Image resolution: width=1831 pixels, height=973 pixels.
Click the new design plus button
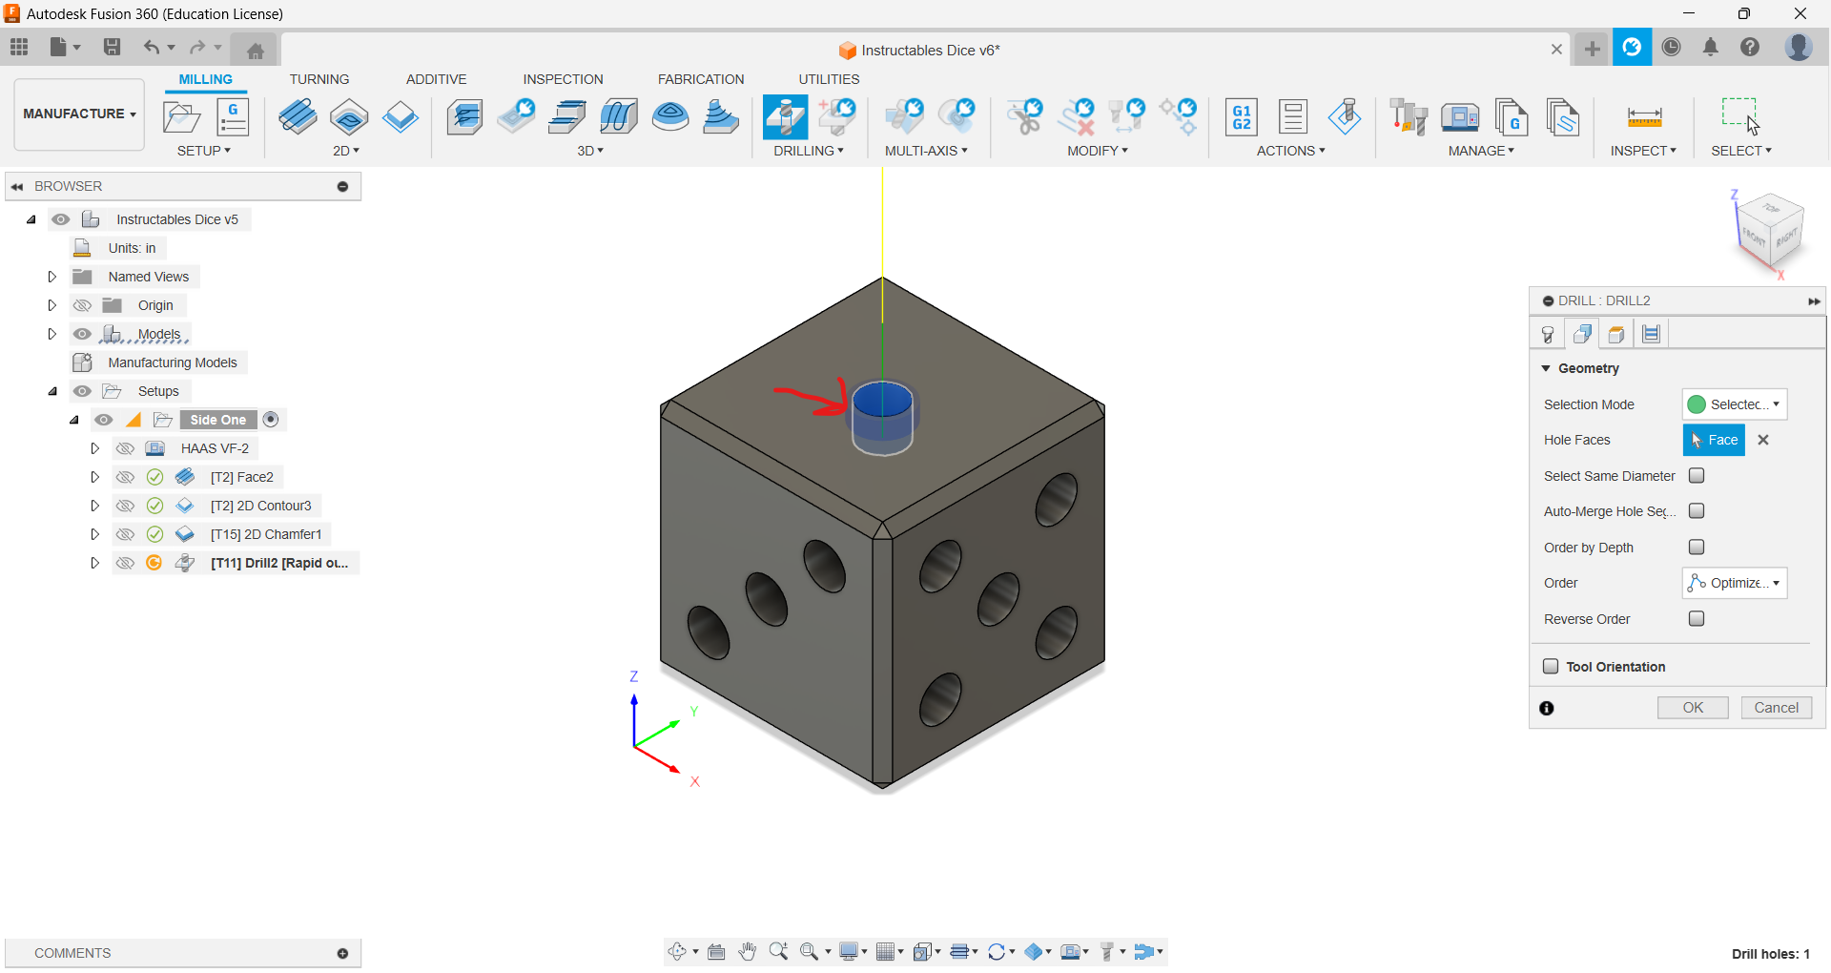coord(1592,49)
